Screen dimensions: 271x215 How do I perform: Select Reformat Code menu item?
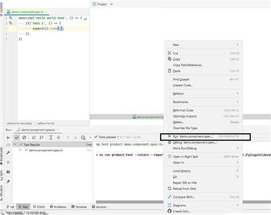(203, 110)
